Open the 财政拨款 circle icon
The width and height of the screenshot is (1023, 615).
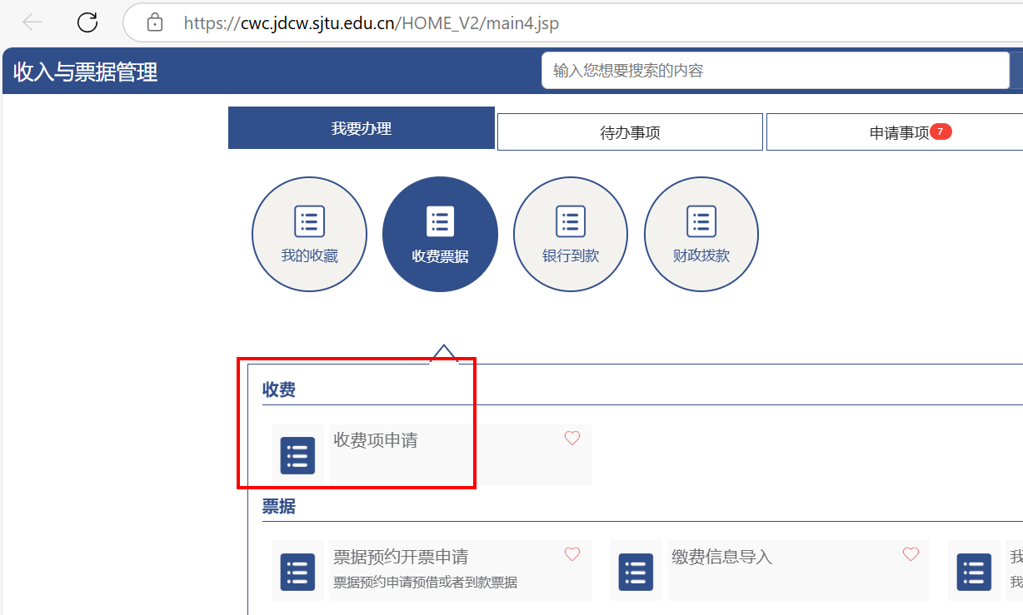click(701, 234)
